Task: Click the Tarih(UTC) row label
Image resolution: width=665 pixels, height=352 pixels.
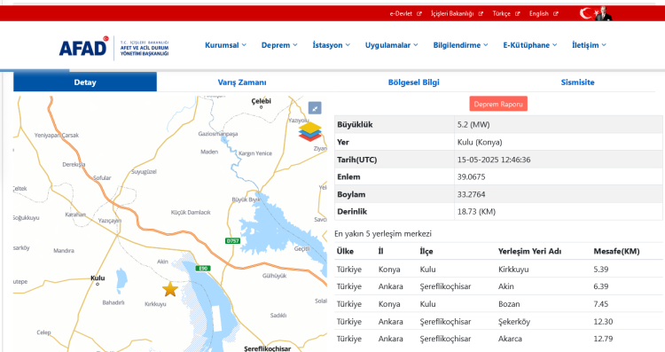Action: coord(357,160)
